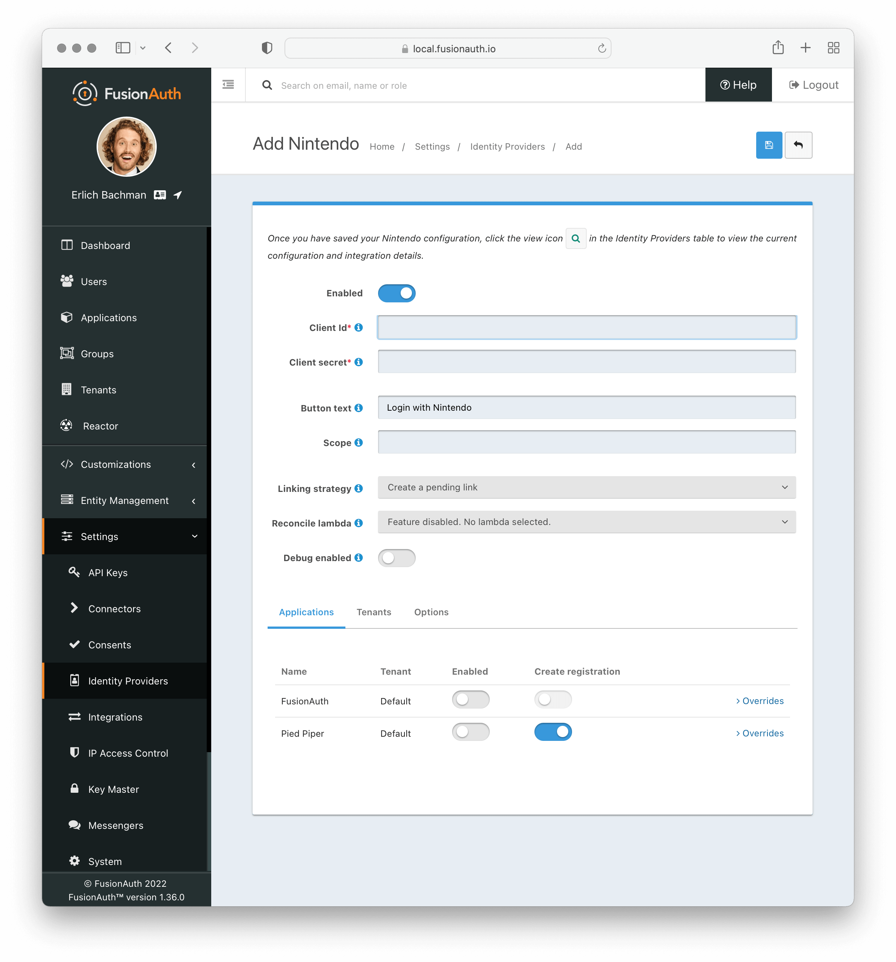Toggle Debug enabled switch on

pos(397,557)
